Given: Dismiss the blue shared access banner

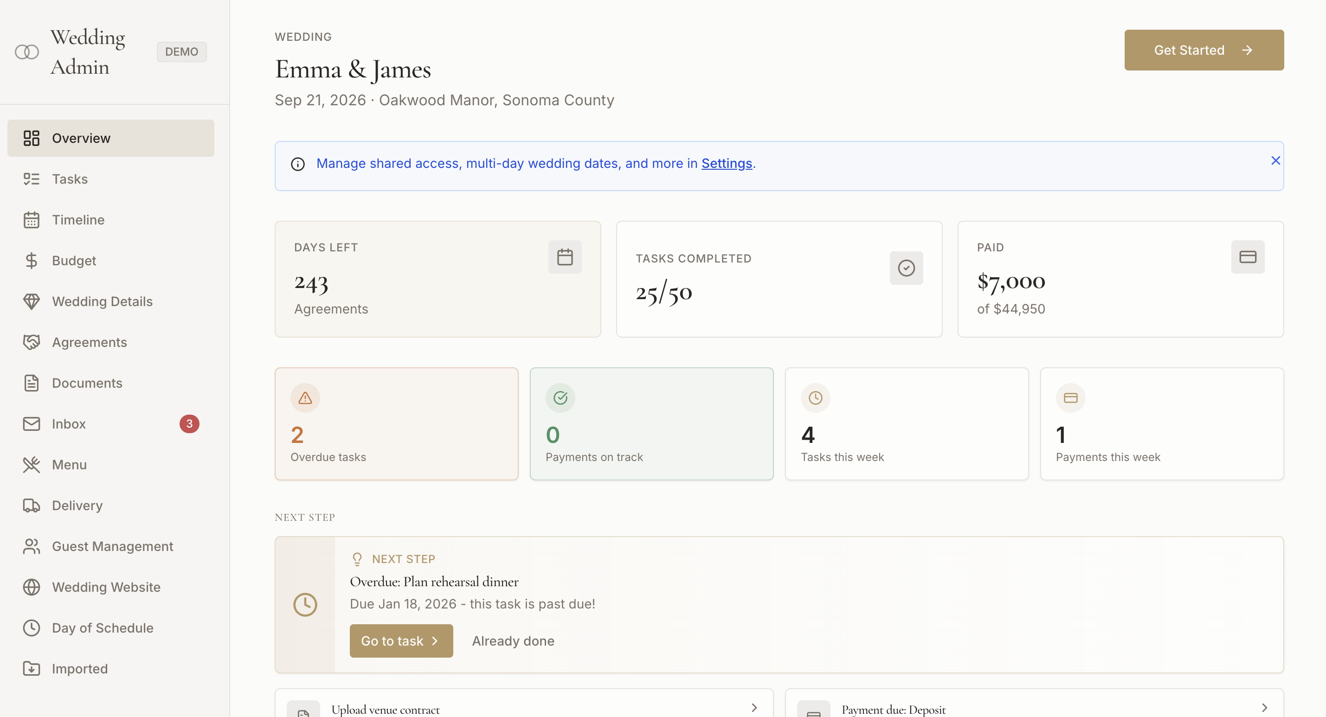Looking at the screenshot, I should 1275,160.
